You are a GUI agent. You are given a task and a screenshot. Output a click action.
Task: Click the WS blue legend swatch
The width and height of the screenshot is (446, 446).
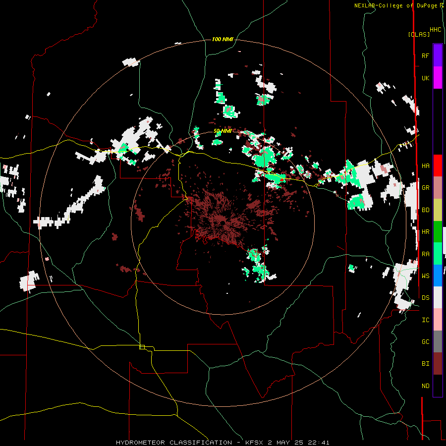click(x=438, y=276)
